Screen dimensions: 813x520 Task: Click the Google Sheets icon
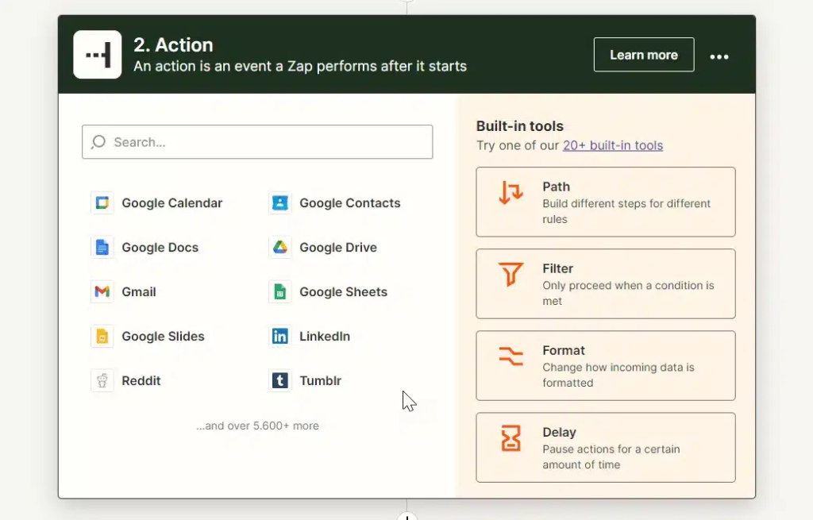(x=279, y=292)
